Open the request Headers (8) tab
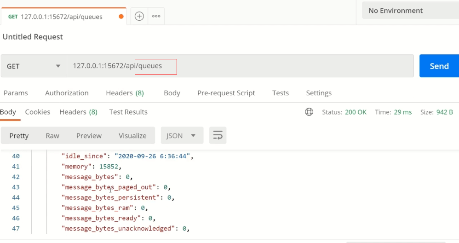The image size is (459, 243). [125, 93]
